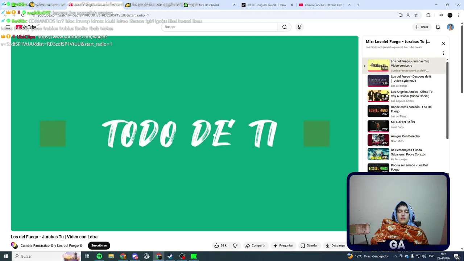
Task: Save the video with Guardar button
Action: (x=309, y=245)
